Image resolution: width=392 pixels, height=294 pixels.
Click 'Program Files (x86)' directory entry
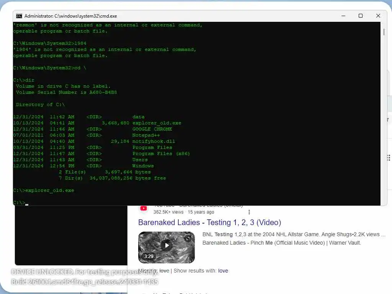click(x=161, y=154)
